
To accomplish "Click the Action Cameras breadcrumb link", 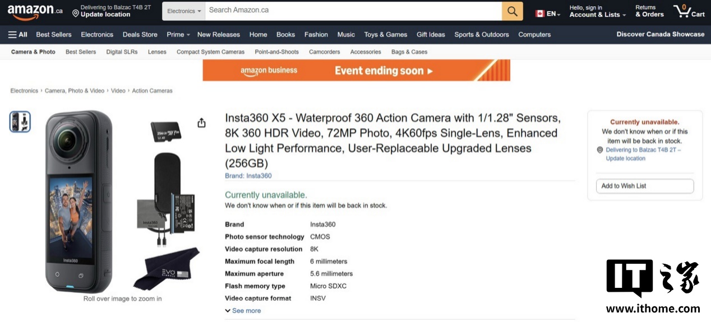I will point(152,91).
